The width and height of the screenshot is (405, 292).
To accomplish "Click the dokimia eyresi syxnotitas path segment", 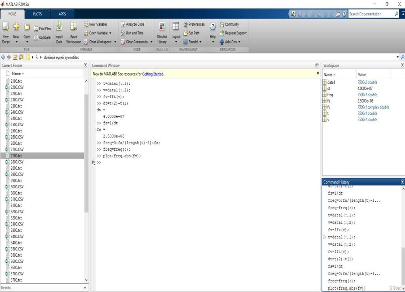I will (61, 57).
